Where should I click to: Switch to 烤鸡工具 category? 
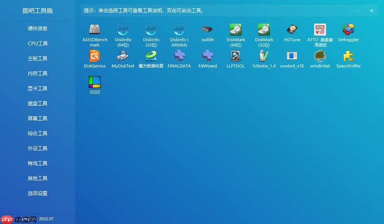[x=37, y=163]
